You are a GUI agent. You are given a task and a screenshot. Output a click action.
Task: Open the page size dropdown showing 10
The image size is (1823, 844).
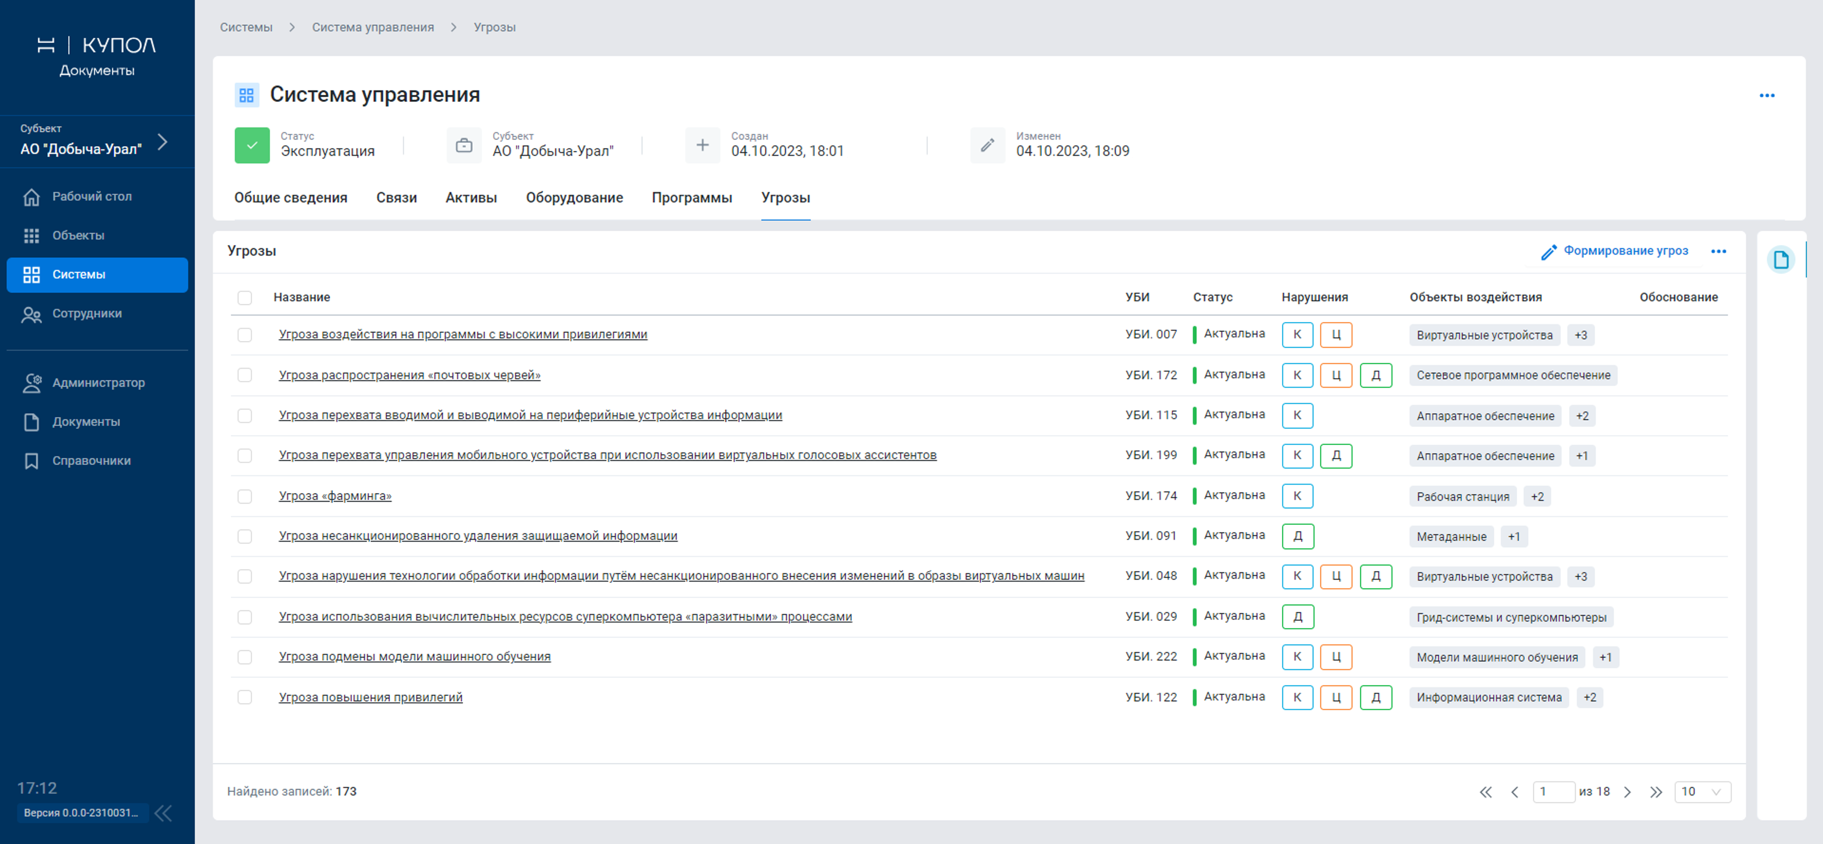pyautogui.click(x=1702, y=792)
